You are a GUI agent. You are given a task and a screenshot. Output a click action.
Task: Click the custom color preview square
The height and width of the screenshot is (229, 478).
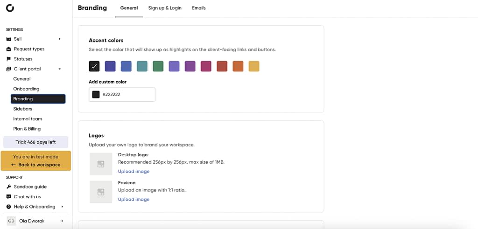(96, 94)
